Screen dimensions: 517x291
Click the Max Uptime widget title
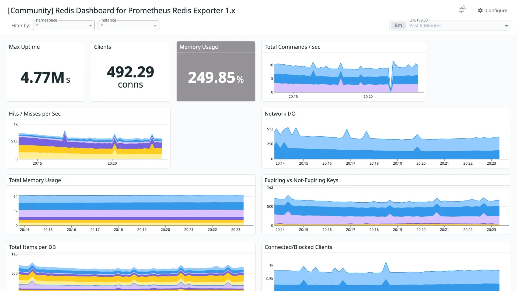click(x=24, y=47)
